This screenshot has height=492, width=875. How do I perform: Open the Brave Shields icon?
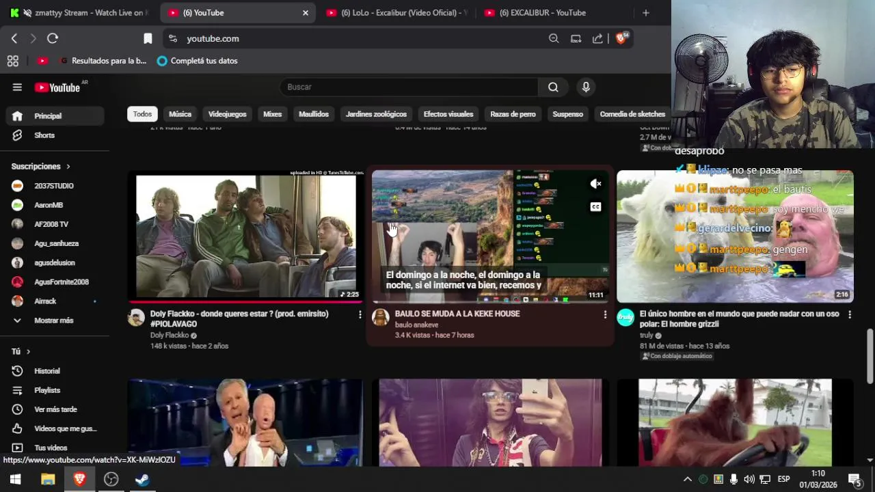621,38
